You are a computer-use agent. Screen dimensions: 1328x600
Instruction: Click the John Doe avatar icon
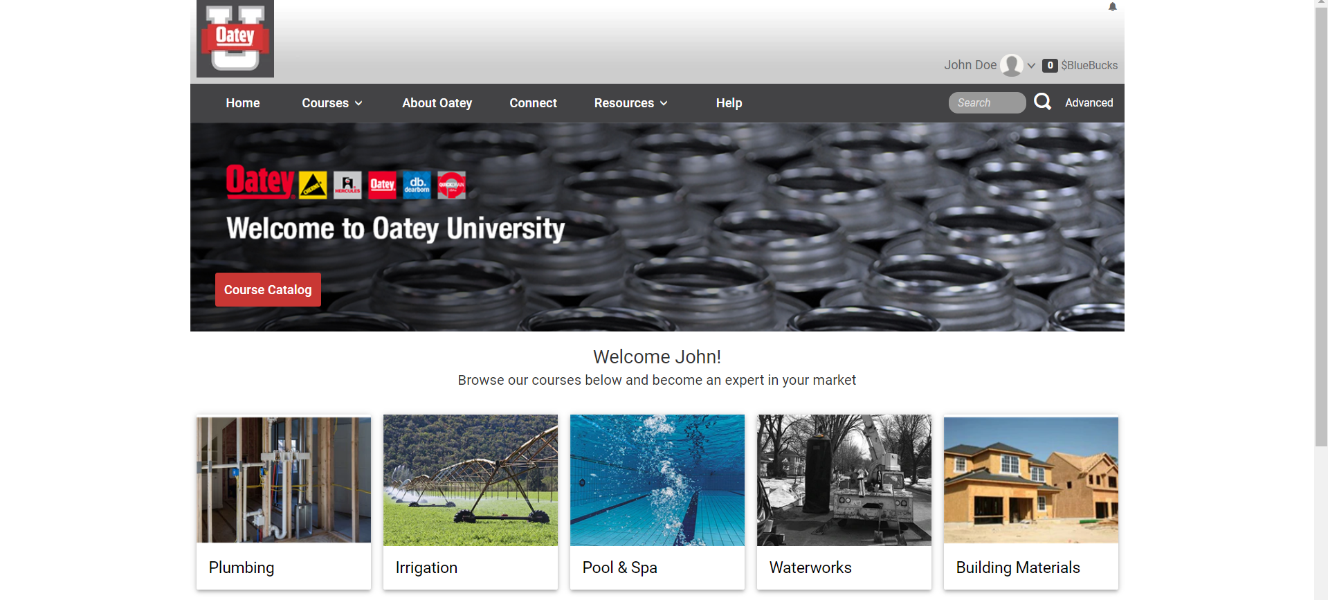pyautogui.click(x=1012, y=65)
